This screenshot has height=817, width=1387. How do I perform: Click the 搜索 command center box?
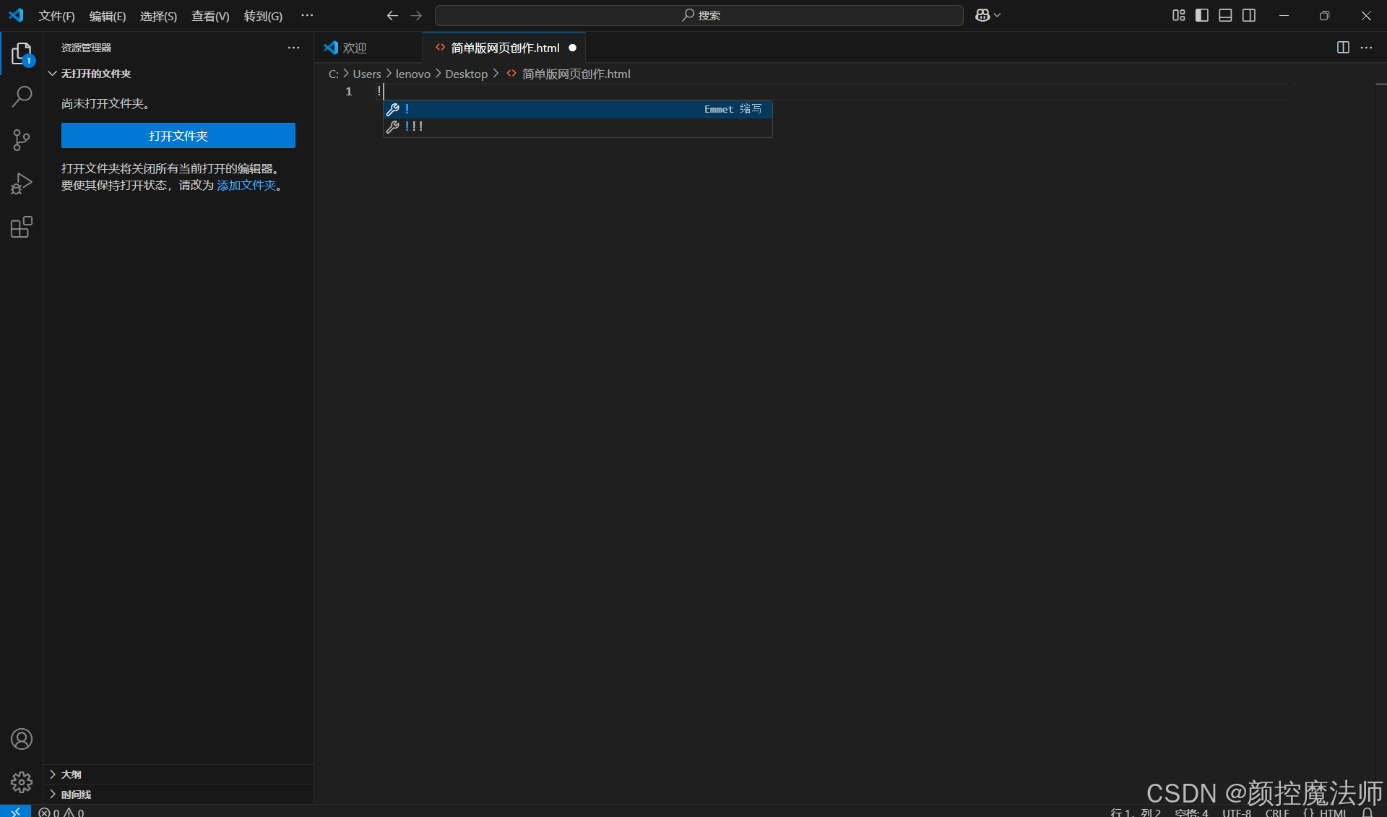(699, 15)
